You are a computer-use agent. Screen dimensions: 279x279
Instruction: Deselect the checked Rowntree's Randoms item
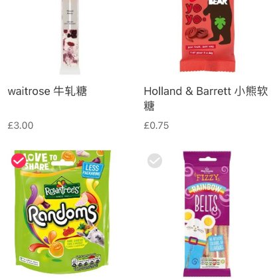[19, 161]
